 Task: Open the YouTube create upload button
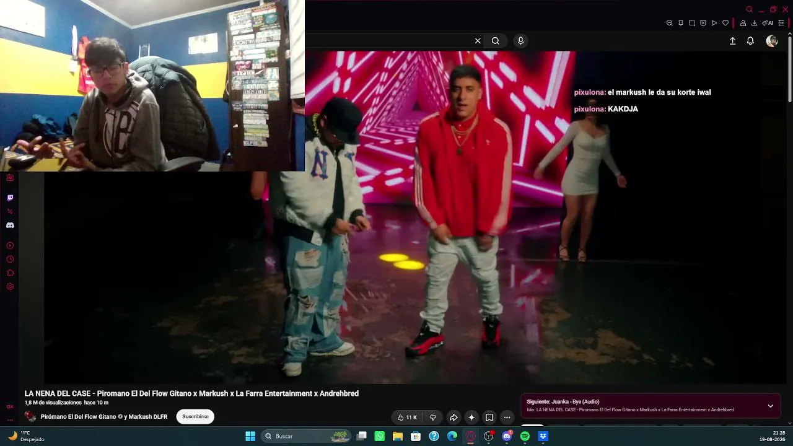click(x=732, y=41)
